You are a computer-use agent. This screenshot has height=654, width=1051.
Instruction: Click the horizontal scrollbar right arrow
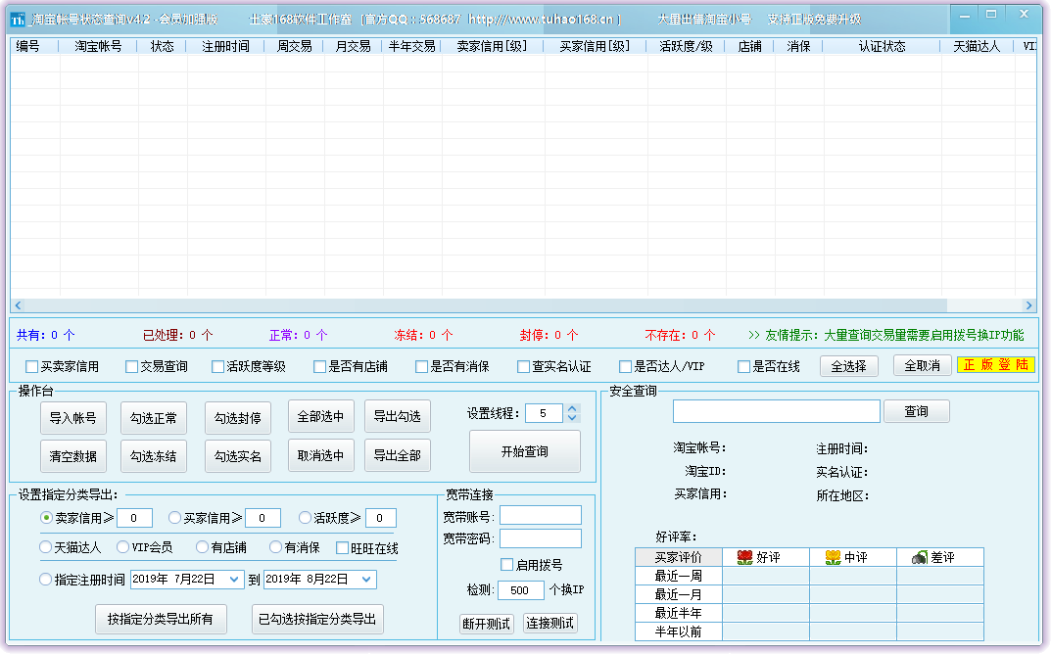1028,305
